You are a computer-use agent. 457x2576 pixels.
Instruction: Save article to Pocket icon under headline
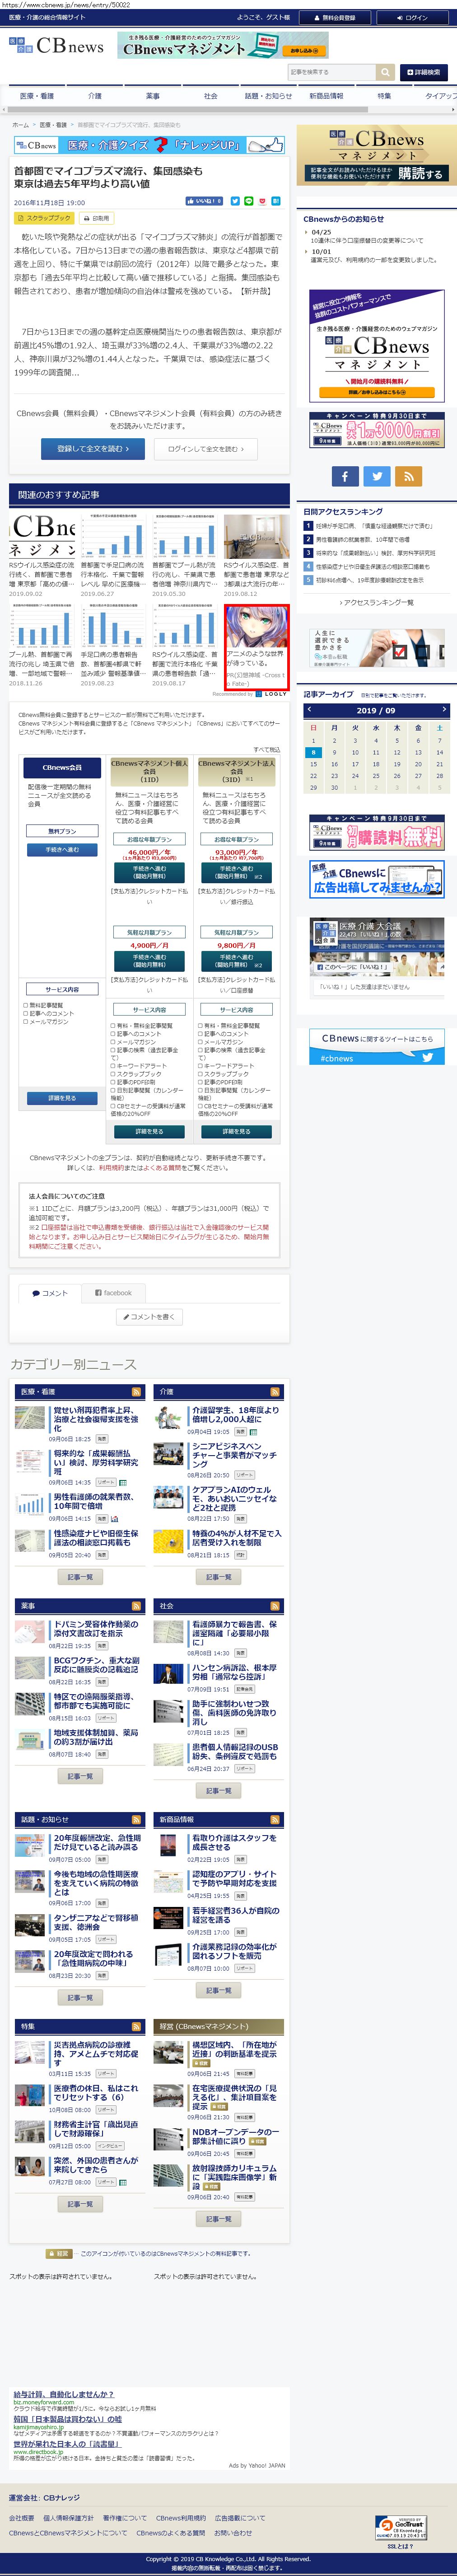pos(263,201)
